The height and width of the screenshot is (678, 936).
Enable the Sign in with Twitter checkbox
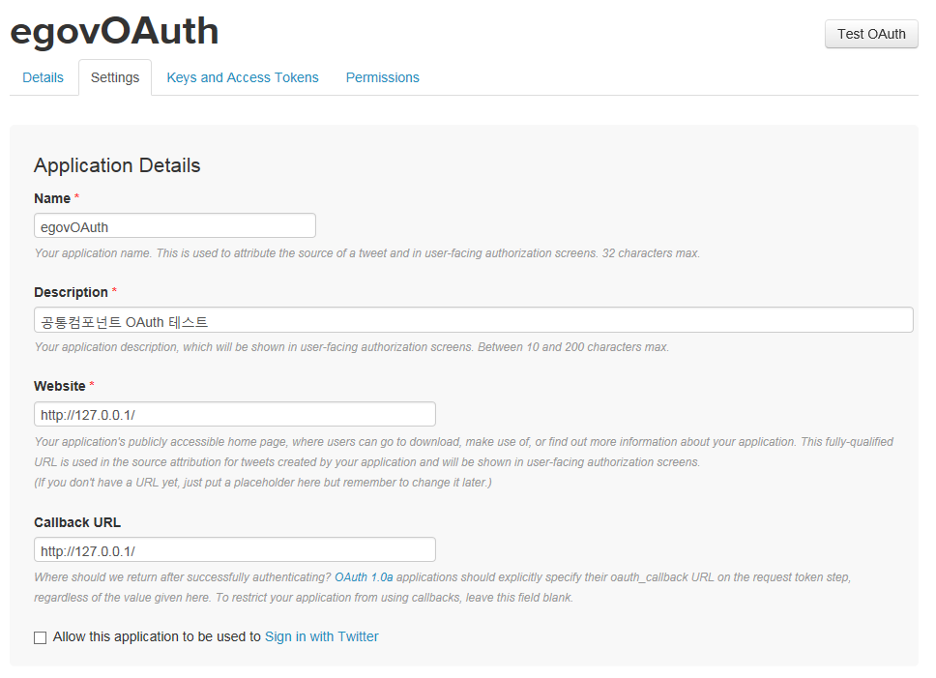pos(40,637)
